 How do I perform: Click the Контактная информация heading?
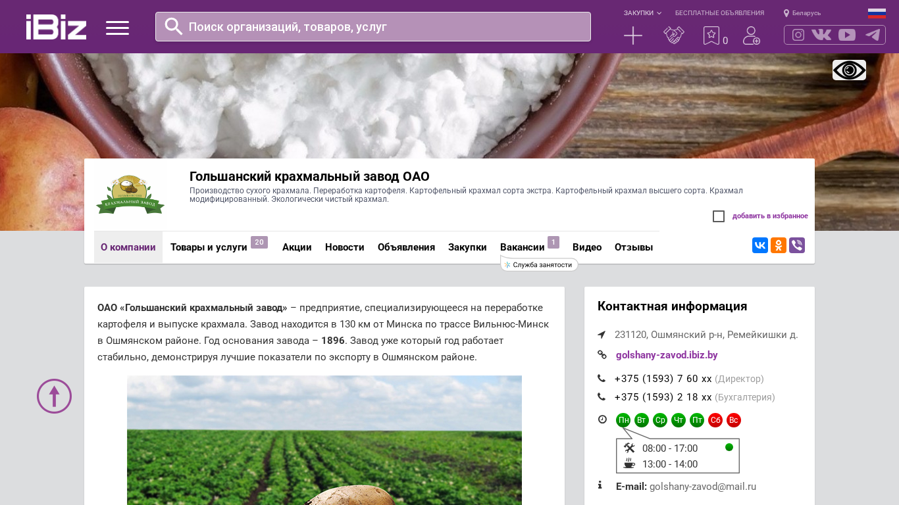pyautogui.click(x=672, y=306)
